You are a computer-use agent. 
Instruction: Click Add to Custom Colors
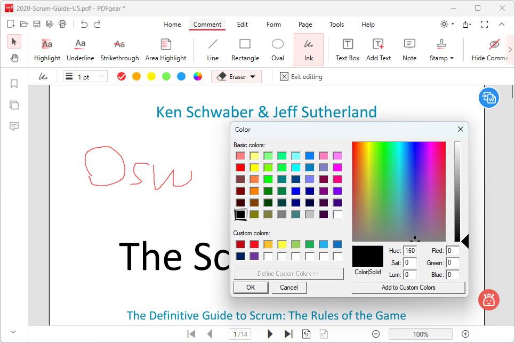pyautogui.click(x=408, y=288)
